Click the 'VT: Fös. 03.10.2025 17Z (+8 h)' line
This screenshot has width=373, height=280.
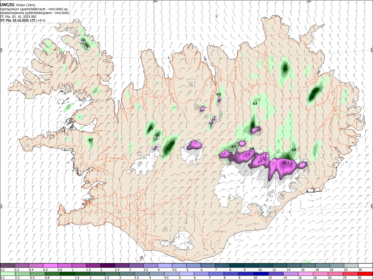[23, 20]
